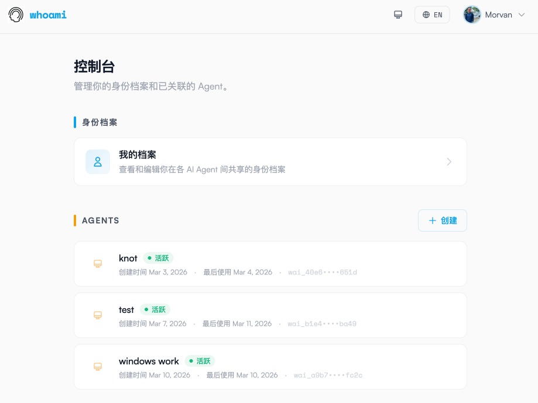Image resolution: width=538 pixels, height=403 pixels.
Task: Click the monitor icon beside agent test
Action: (97, 315)
